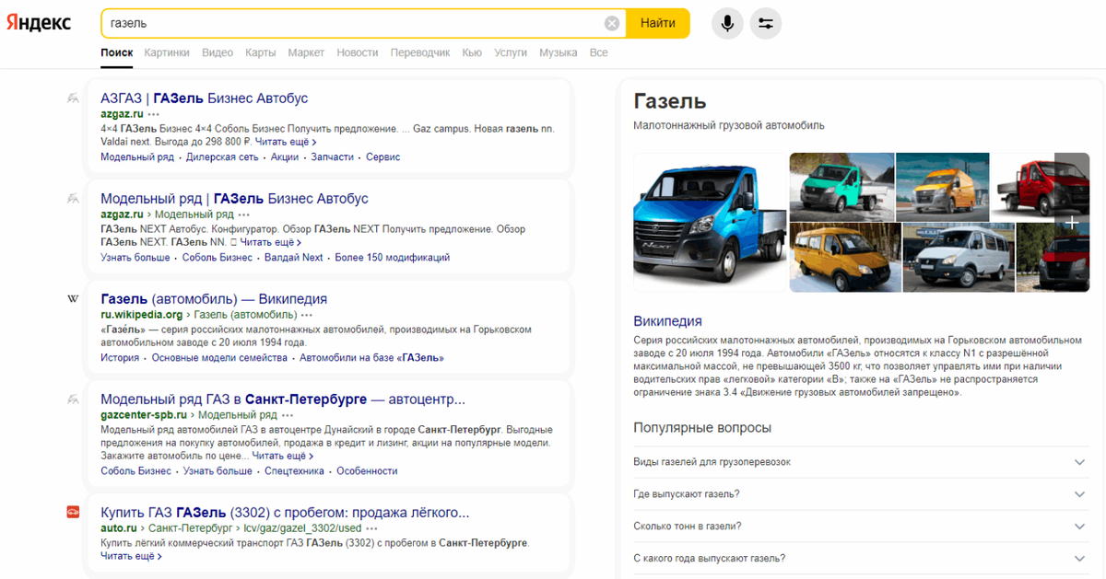Click the Популярные вопросы heading
This screenshot has height=579, width=1106.
(x=702, y=428)
